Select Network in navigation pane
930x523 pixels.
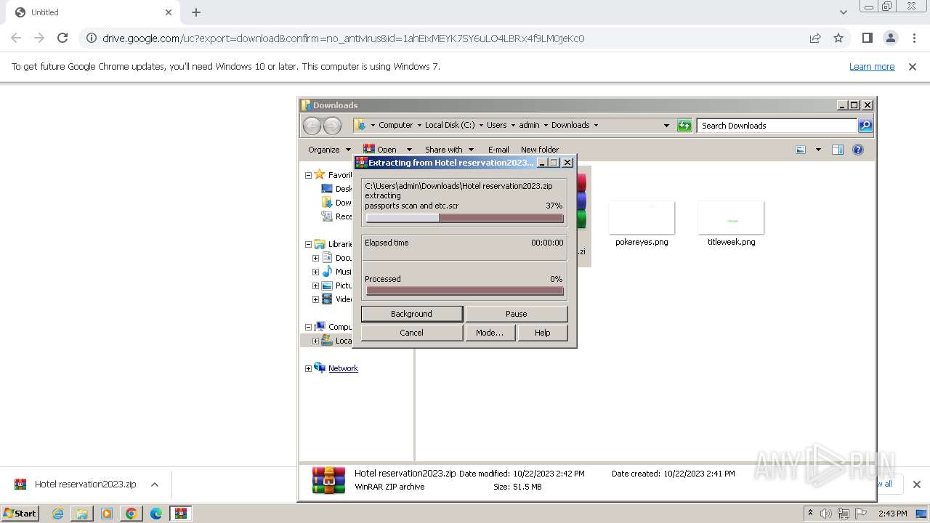(x=343, y=368)
